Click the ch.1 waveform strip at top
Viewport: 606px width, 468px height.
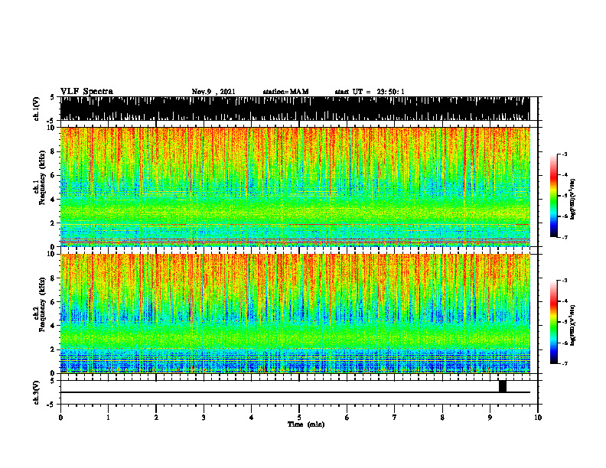click(x=295, y=109)
